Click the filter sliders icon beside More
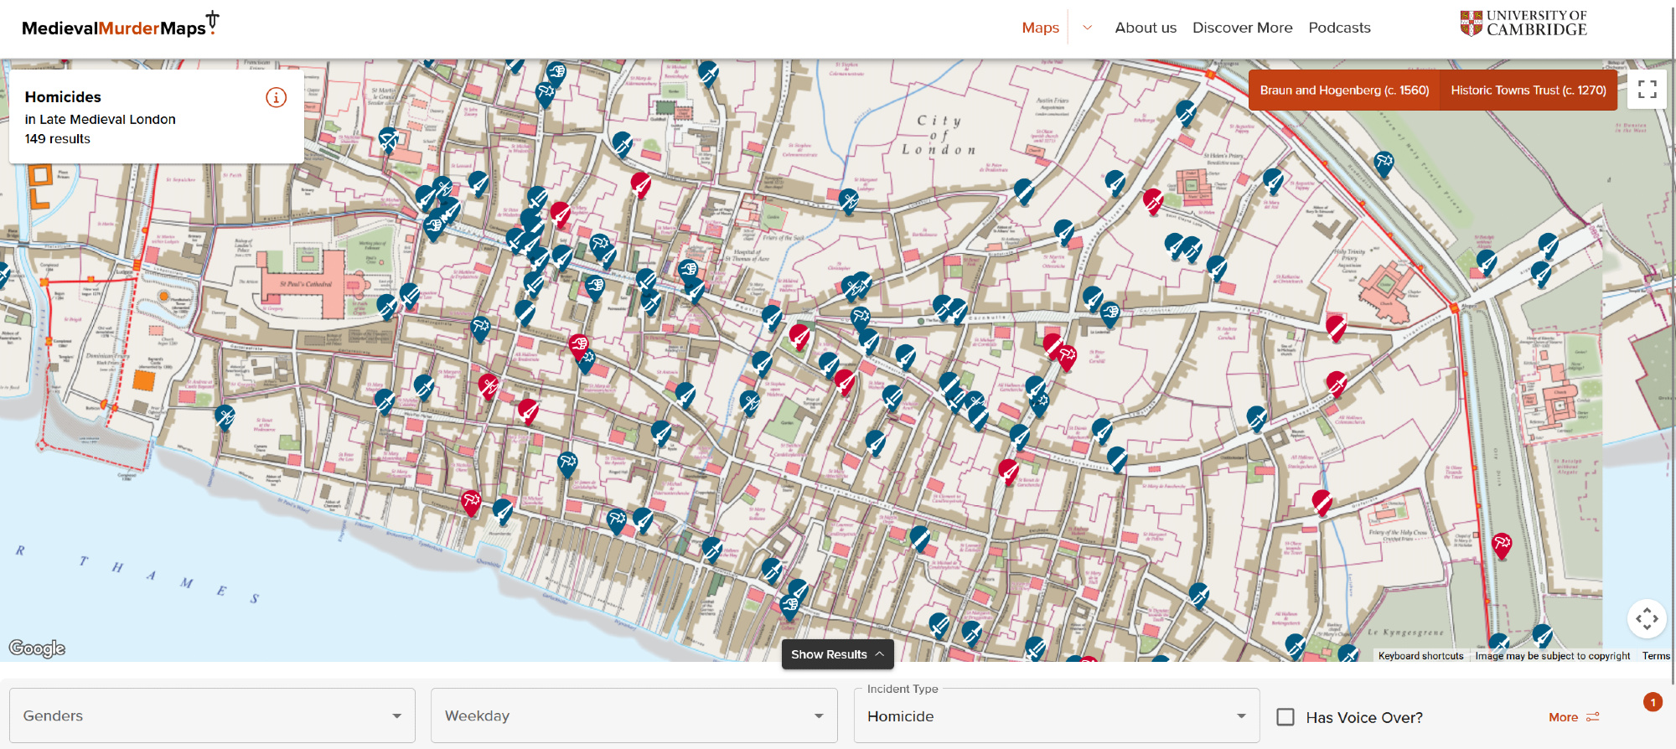 (1593, 717)
